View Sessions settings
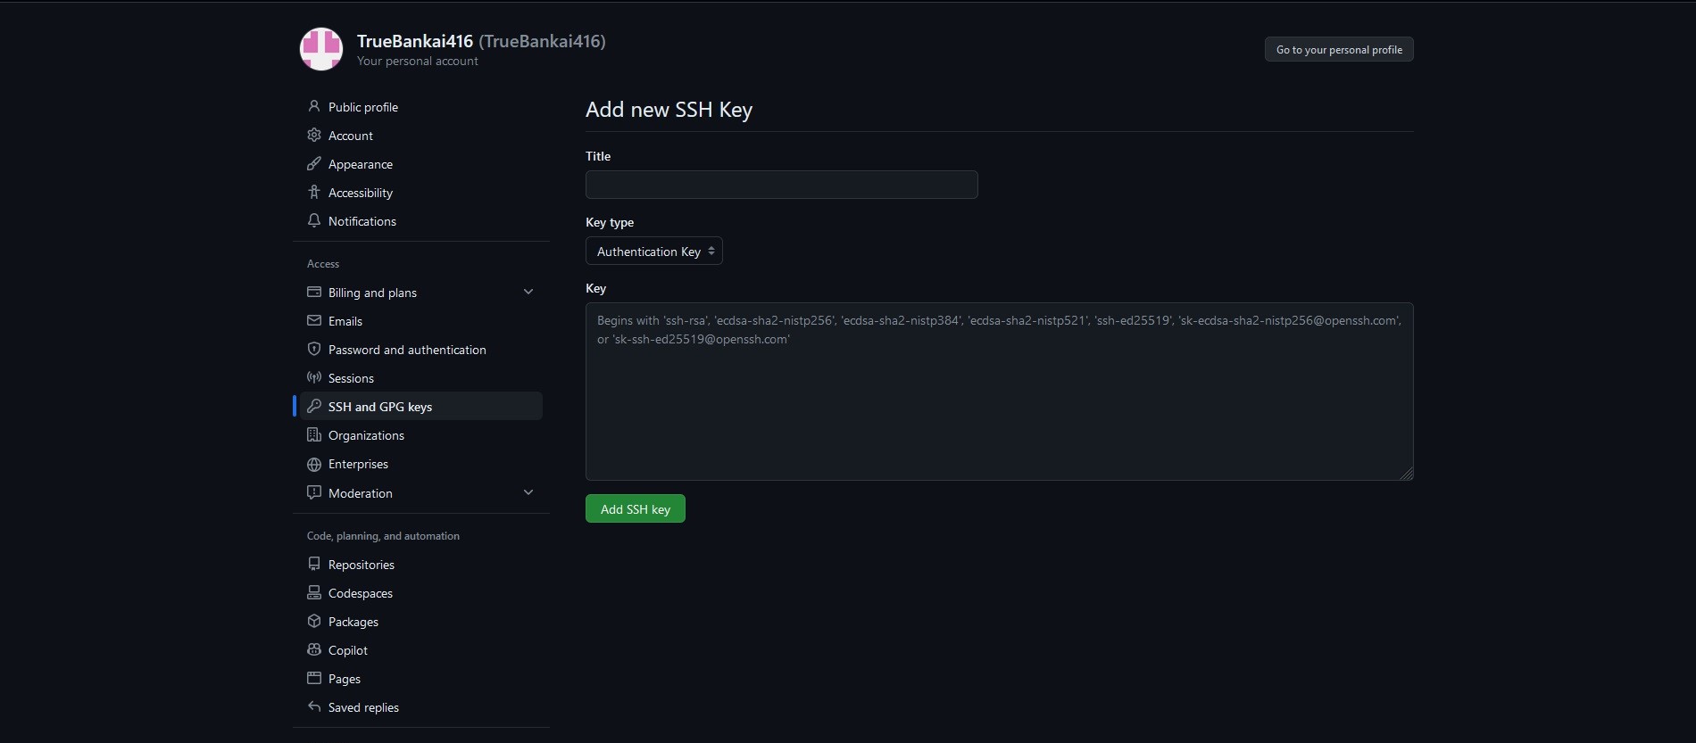 click(x=421, y=377)
